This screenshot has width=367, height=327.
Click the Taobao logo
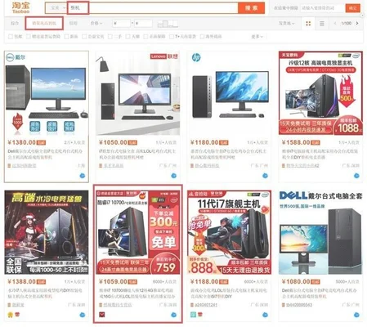[20, 7]
